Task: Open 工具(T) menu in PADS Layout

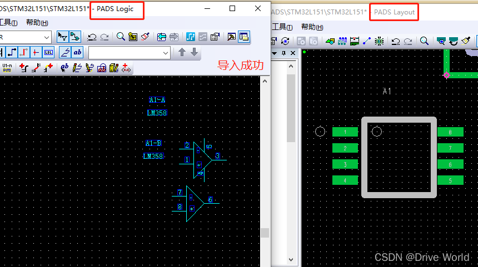Action: pos(282,27)
